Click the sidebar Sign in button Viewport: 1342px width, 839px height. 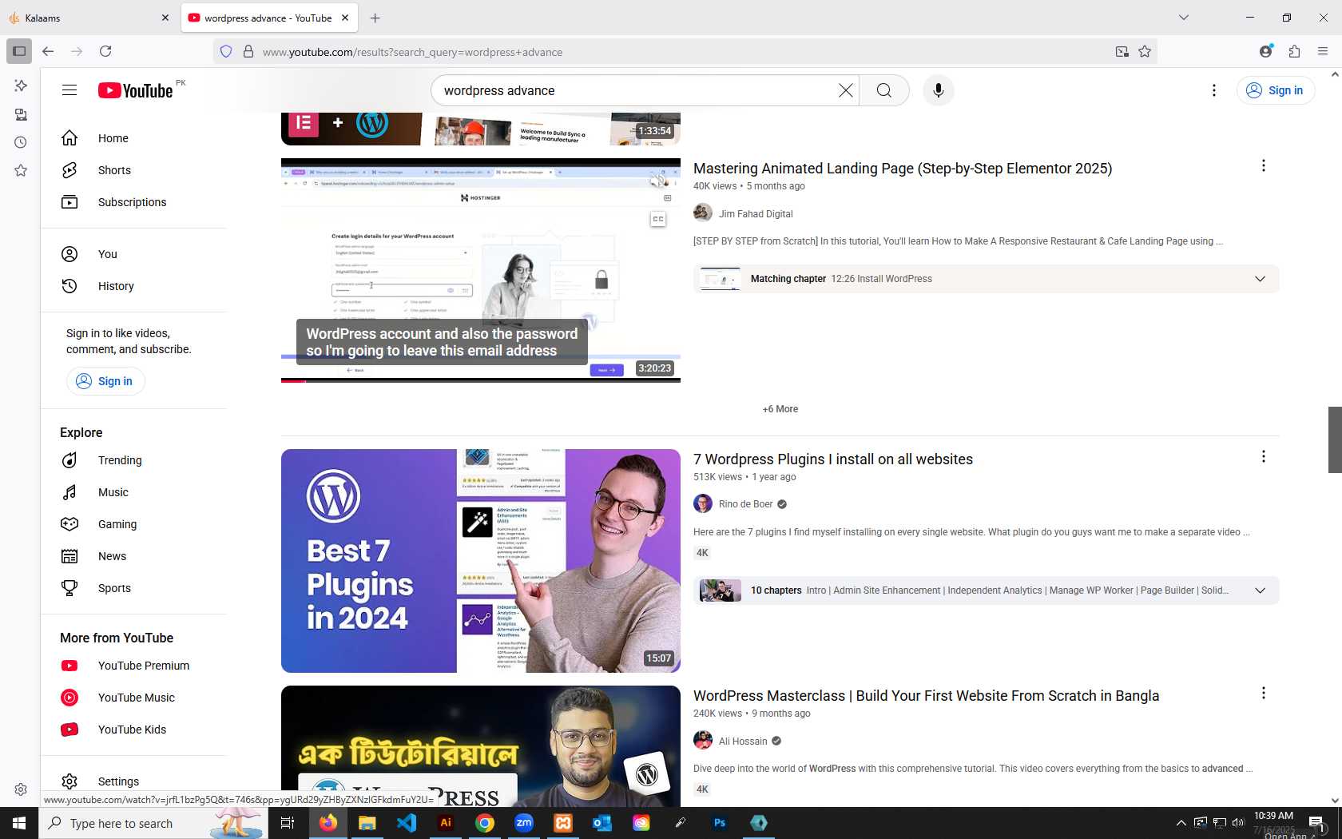pos(105,381)
